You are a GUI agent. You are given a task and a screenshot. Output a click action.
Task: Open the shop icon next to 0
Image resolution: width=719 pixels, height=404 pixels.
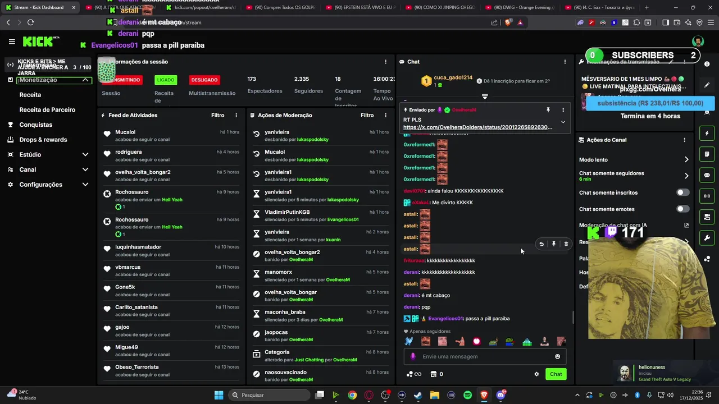(434, 374)
